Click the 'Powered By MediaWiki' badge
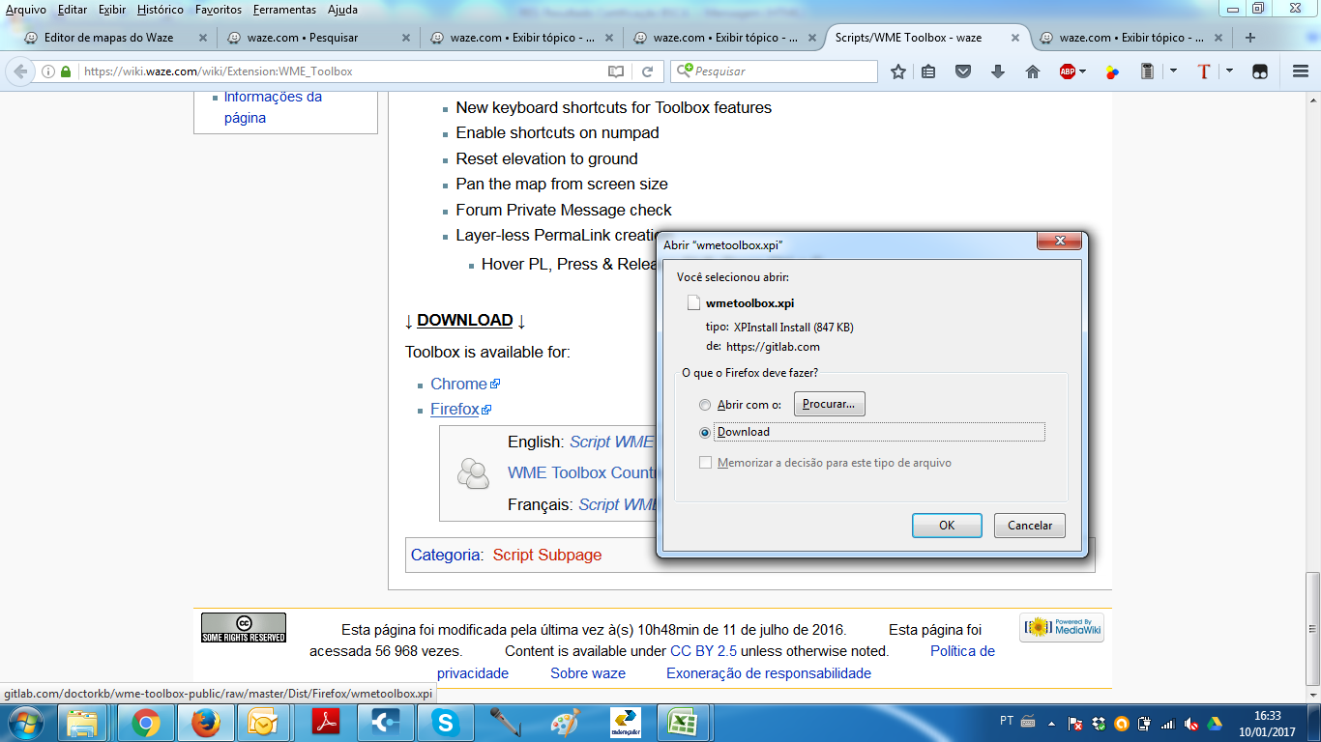Viewport: 1321px width, 742px height. 1062,628
